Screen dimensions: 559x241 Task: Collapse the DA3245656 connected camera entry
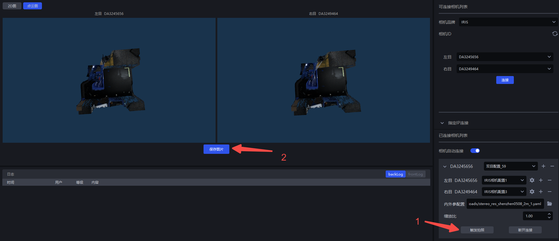pyautogui.click(x=445, y=166)
